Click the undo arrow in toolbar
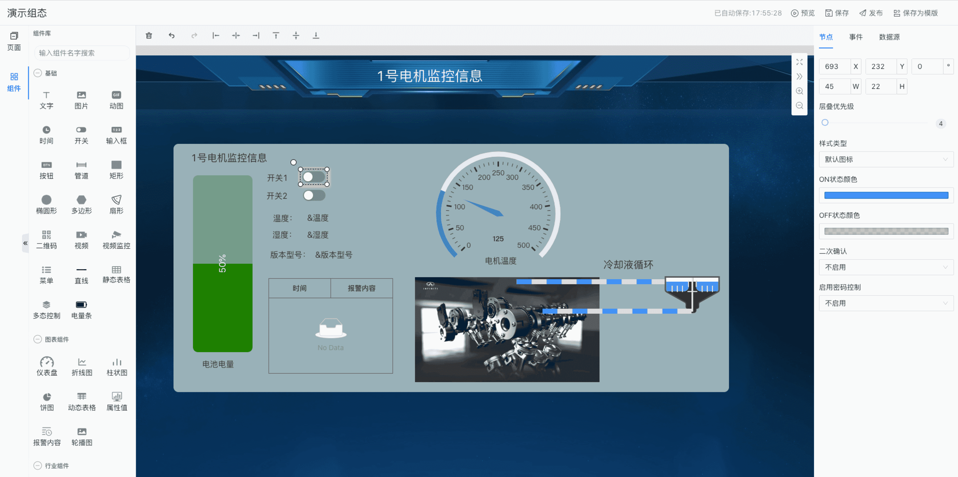 [171, 36]
